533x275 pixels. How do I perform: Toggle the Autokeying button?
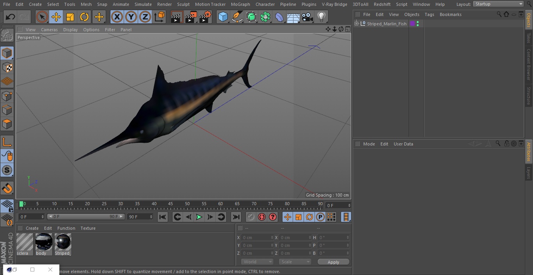pyautogui.click(x=262, y=217)
